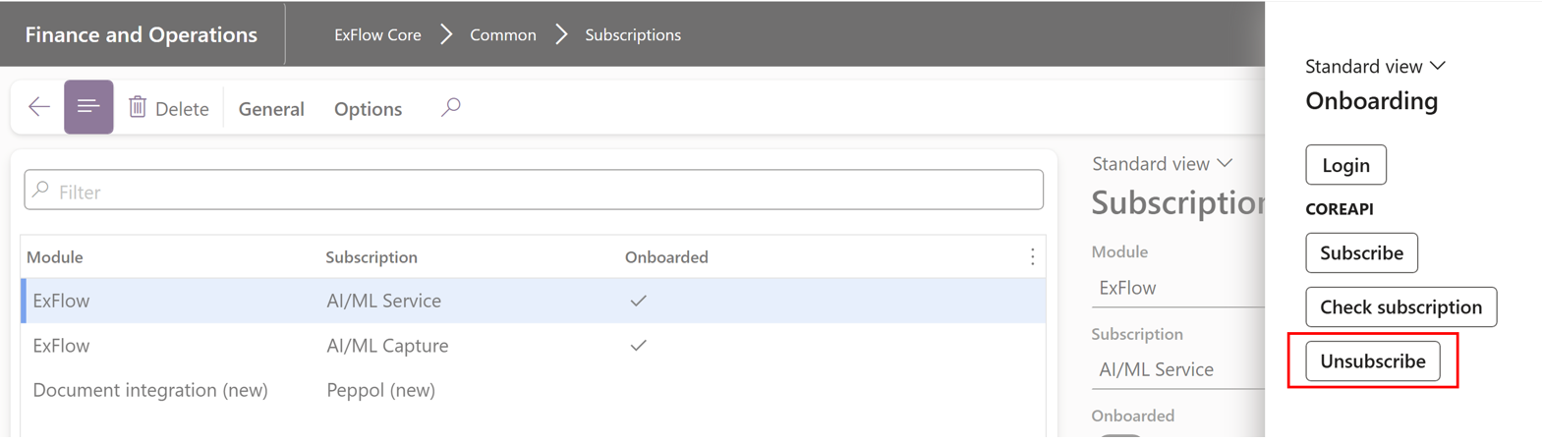Toggle the purple list view icon

[88, 107]
